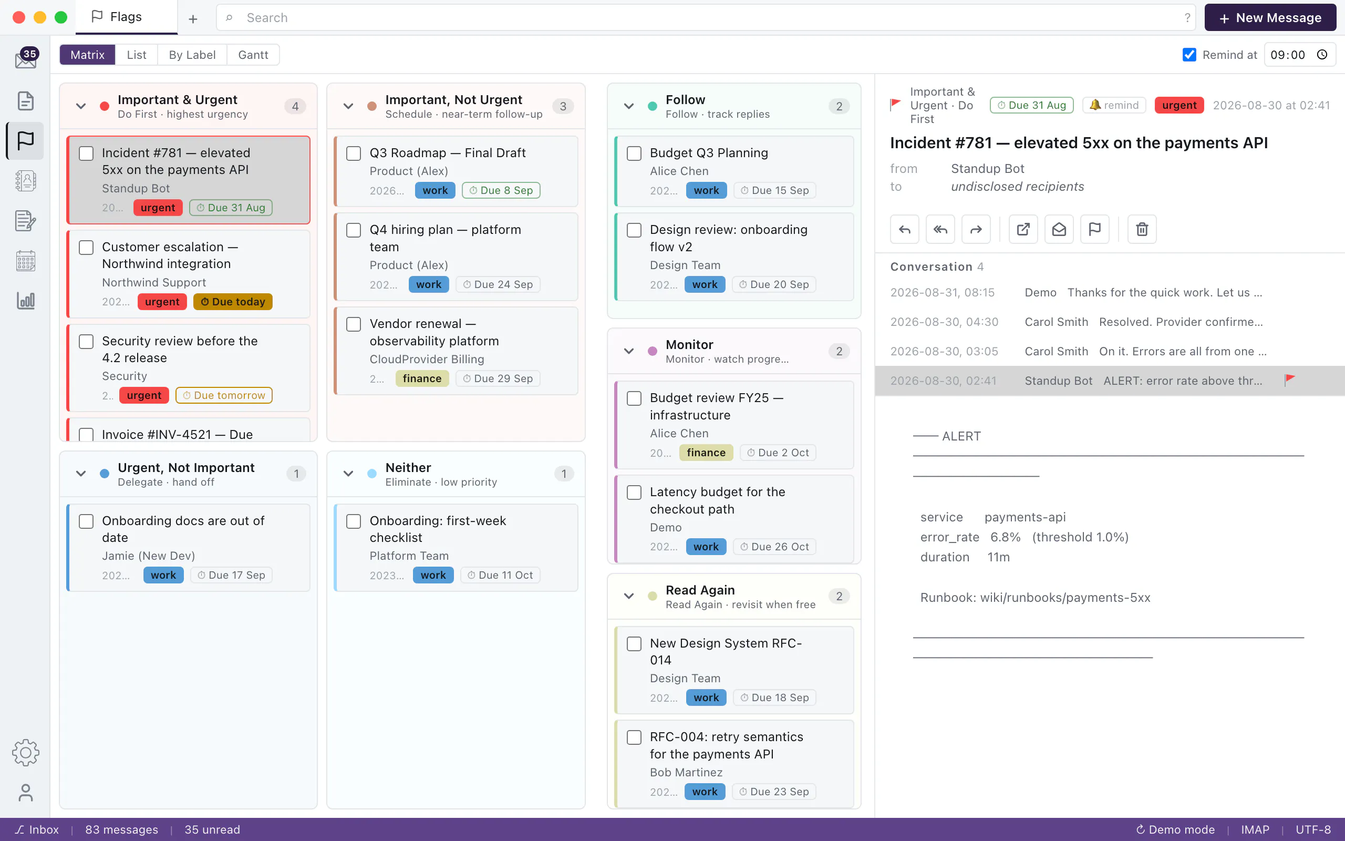
Task: Check the Customer escalation Northwind checkbox
Action: (86, 248)
